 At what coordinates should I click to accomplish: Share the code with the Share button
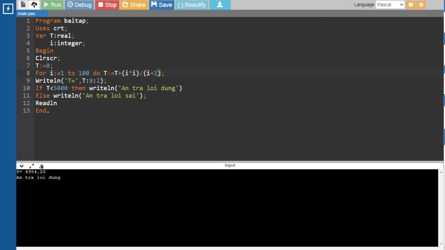(x=134, y=4)
